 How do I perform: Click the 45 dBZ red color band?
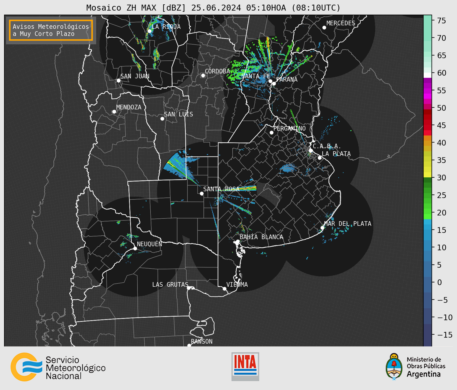427,125
